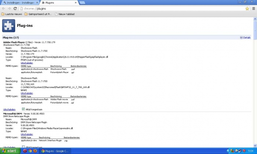The image size is (257, 154).
Task: Click the Adobe Flash Player heading
Action: point(14,42)
